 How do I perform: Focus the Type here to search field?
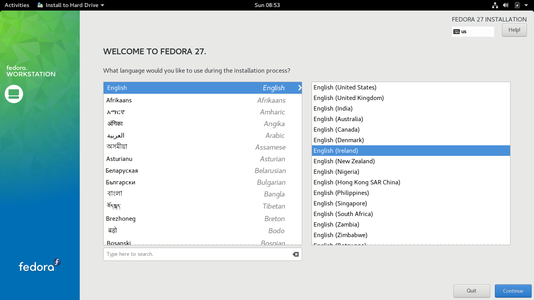[197, 254]
